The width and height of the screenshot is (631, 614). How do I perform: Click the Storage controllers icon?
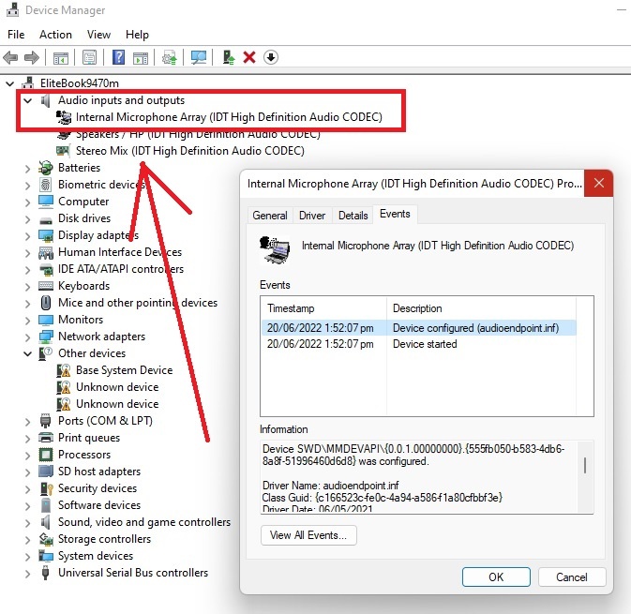pyautogui.click(x=46, y=539)
